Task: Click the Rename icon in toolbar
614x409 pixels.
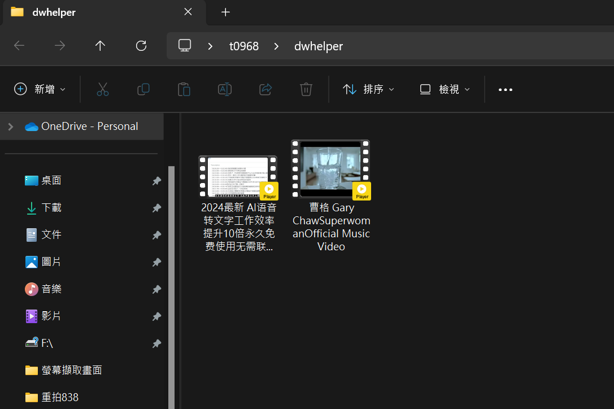Action: (x=225, y=89)
